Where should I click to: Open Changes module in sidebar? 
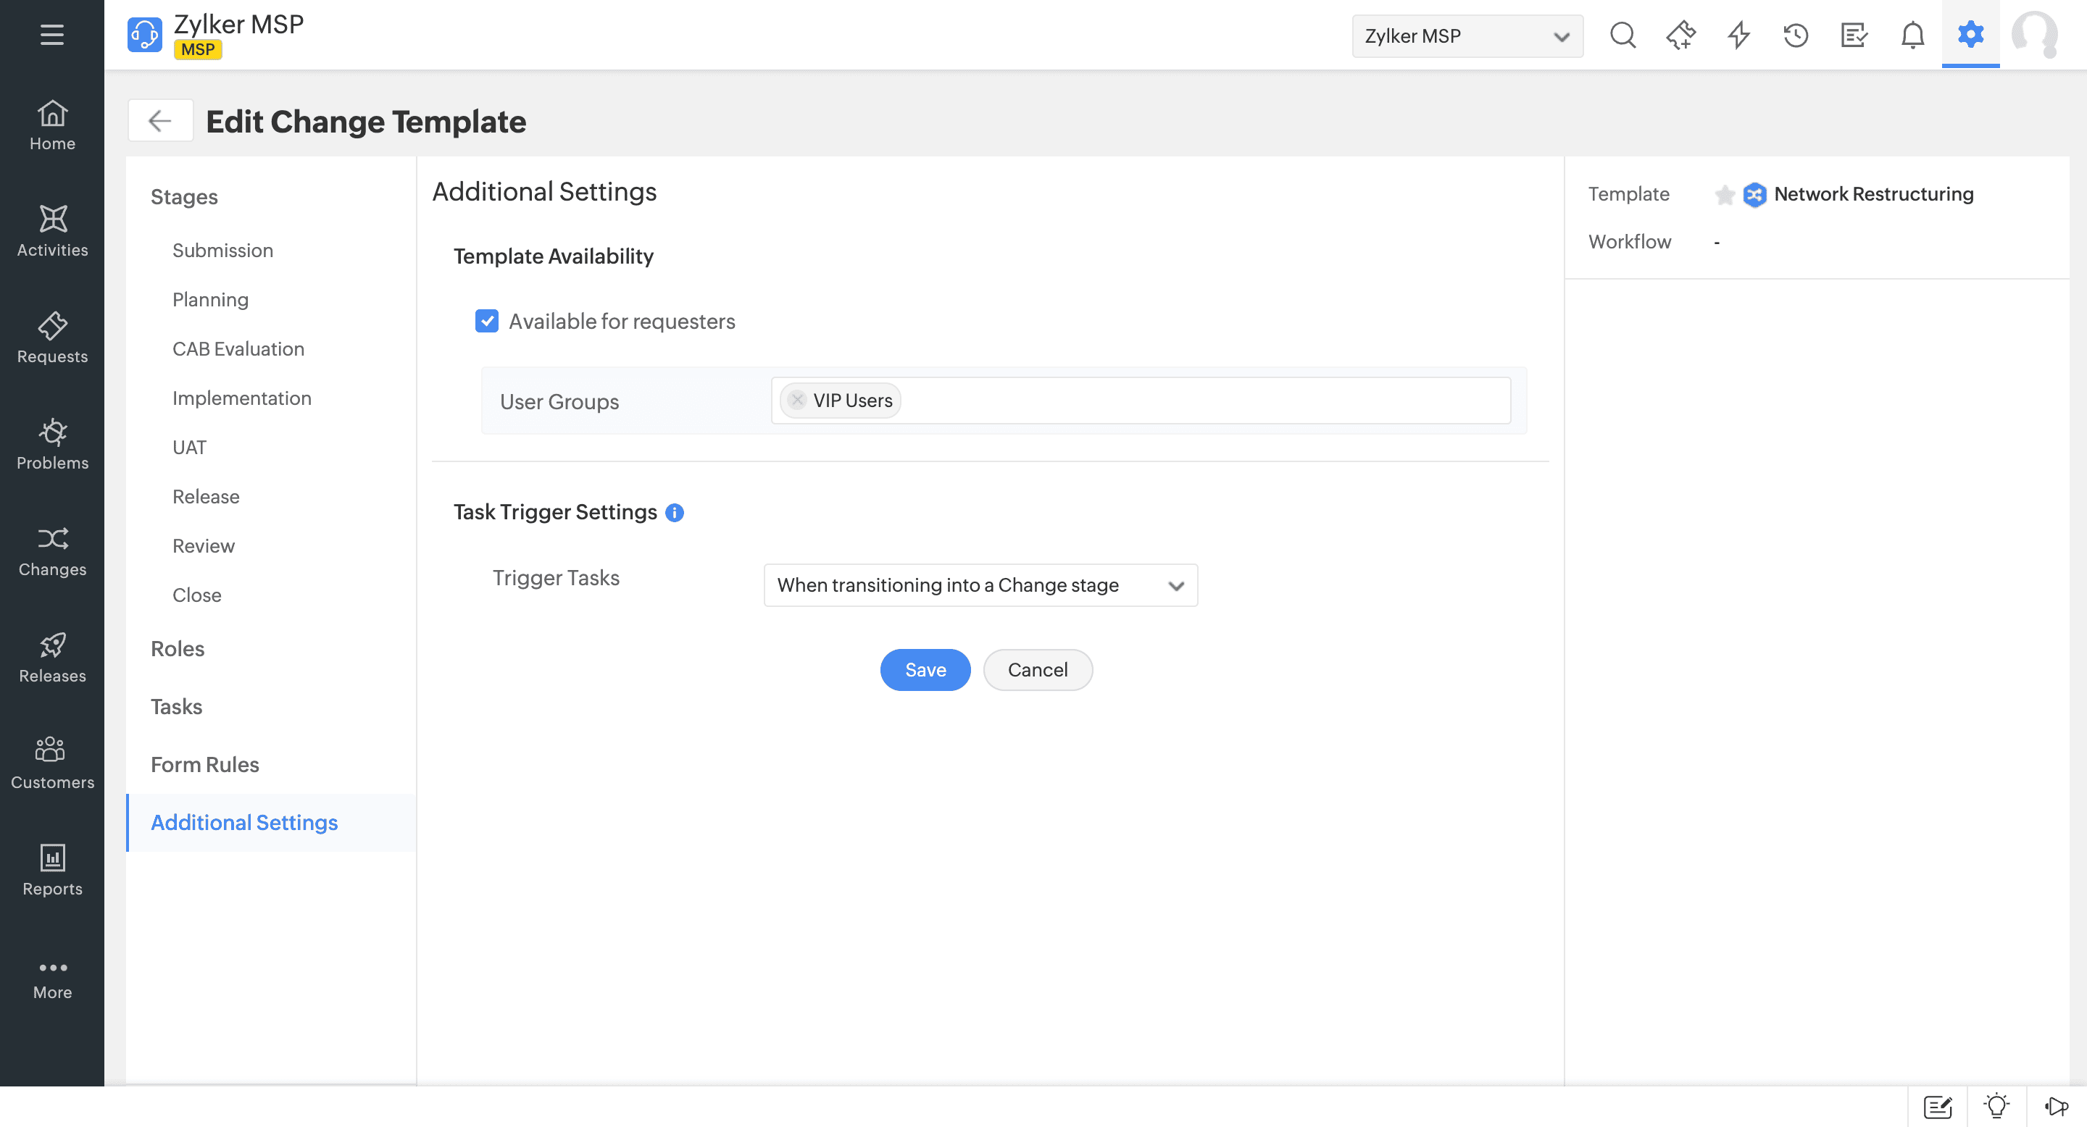click(52, 552)
